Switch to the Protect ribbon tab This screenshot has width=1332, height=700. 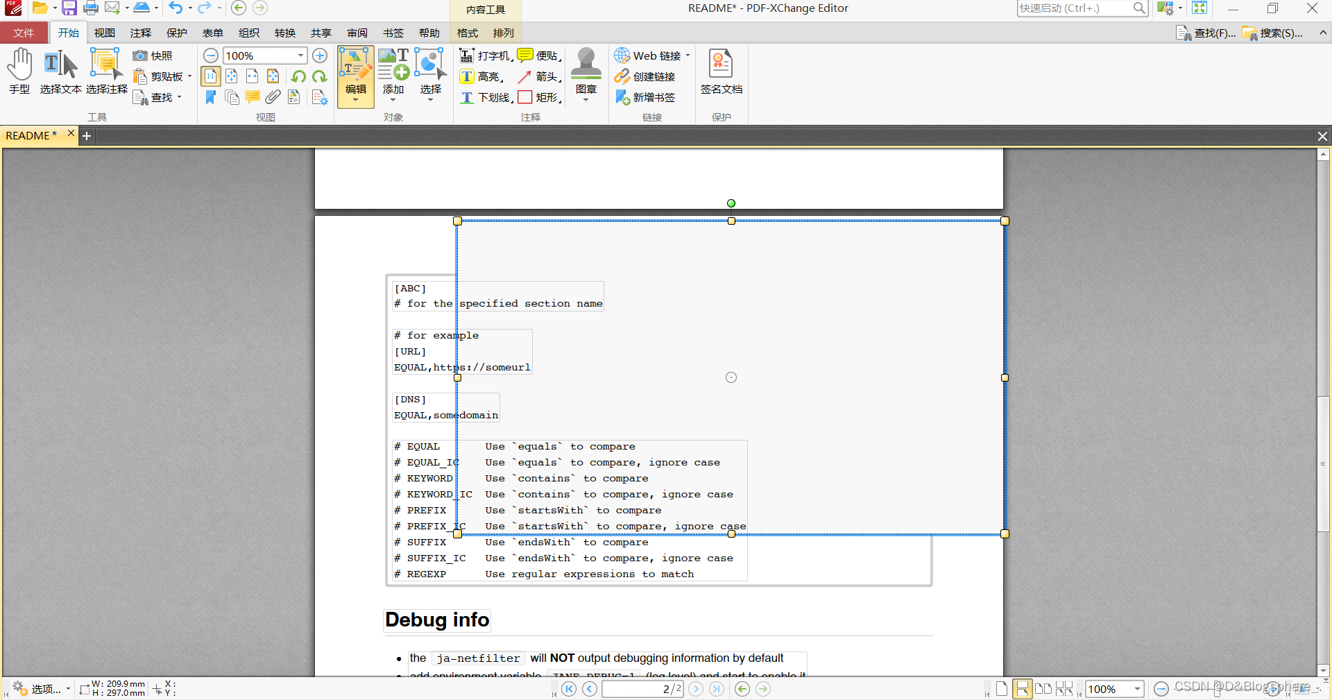tap(177, 33)
